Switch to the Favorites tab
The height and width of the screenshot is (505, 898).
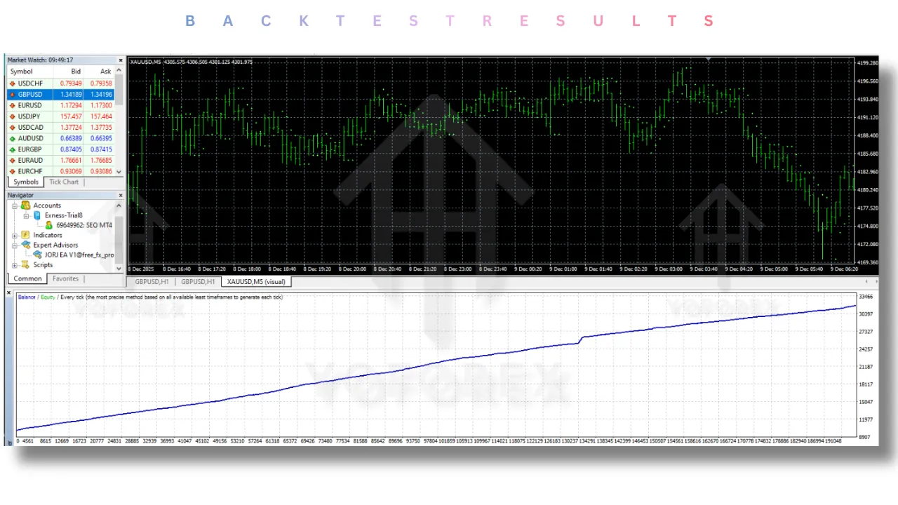pos(65,278)
